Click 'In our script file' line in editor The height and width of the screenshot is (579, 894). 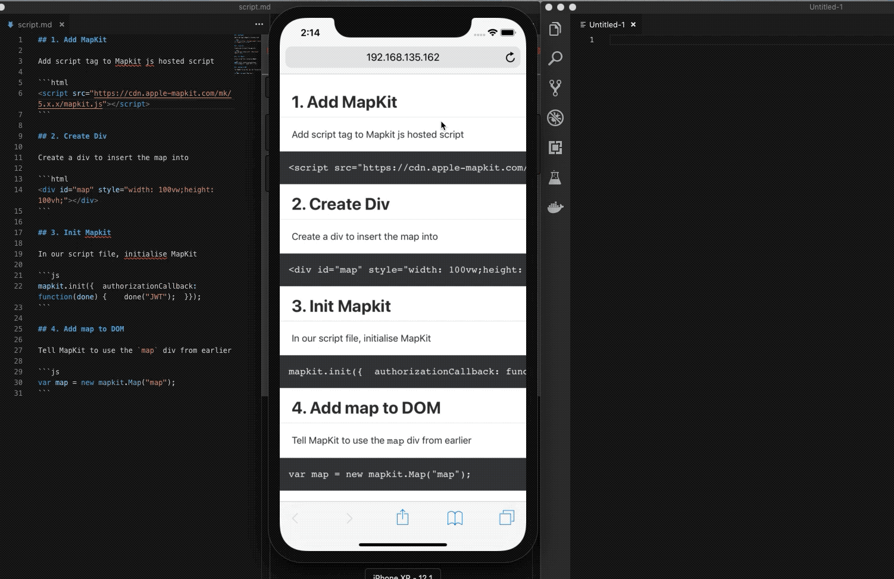pos(117,254)
